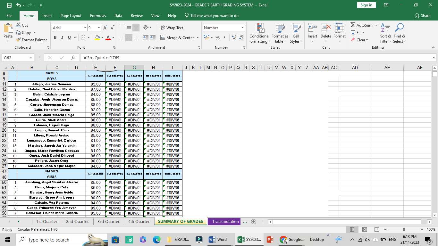Cut the selection with the scissors icon
This screenshot has height=246, width=438.
click(18, 25)
